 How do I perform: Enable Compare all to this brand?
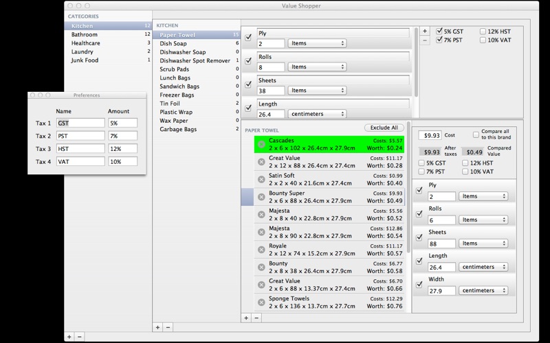476,134
